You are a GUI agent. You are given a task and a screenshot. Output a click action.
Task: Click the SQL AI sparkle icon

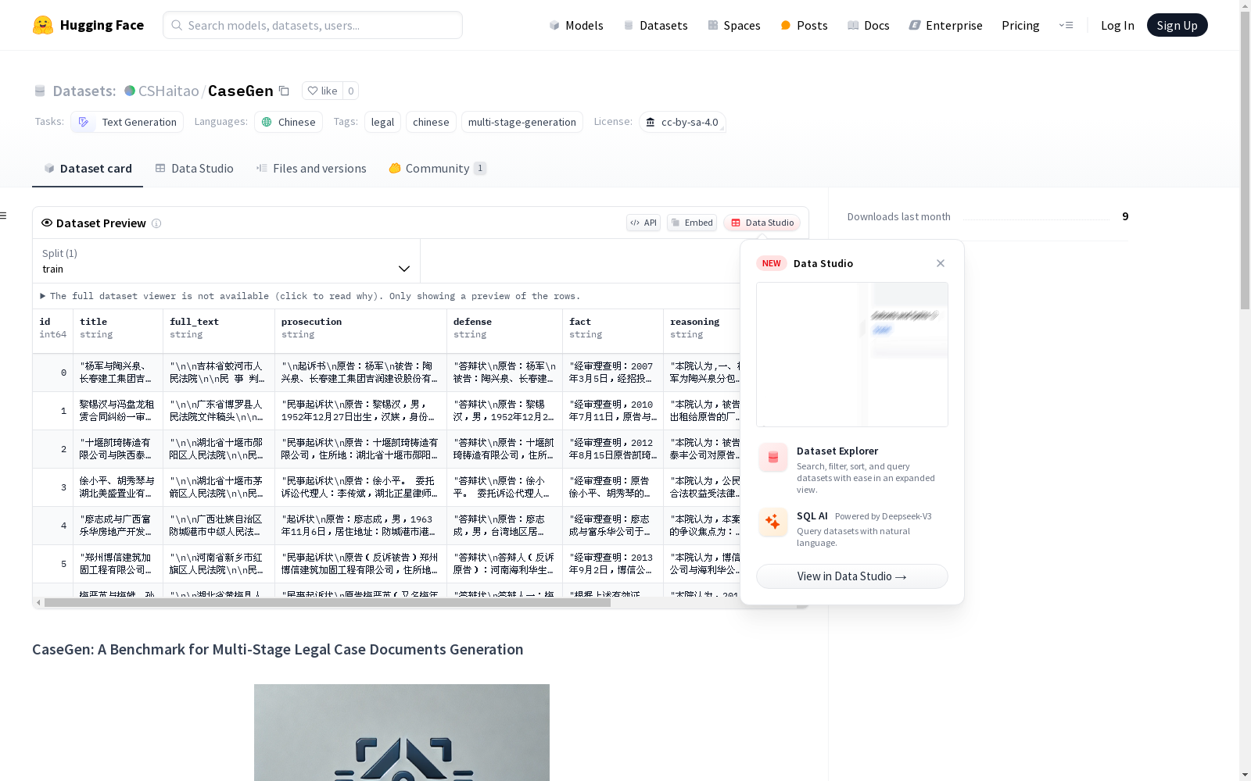click(773, 522)
